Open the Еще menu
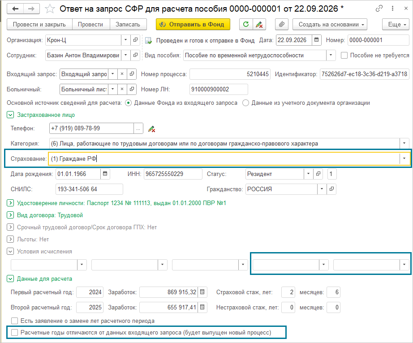413x343 pixels. pyautogui.click(x=396, y=25)
